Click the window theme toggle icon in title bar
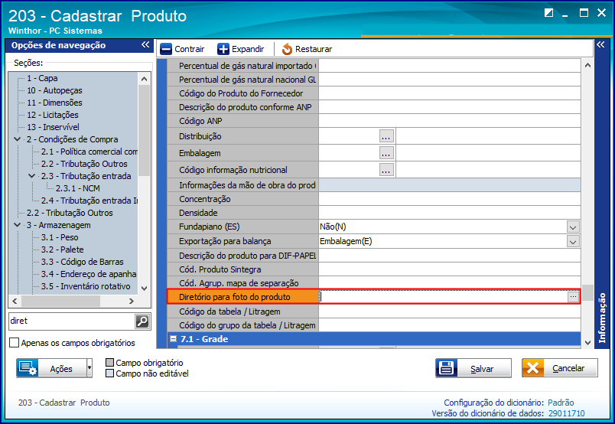615x424 pixels. pyautogui.click(x=548, y=13)
